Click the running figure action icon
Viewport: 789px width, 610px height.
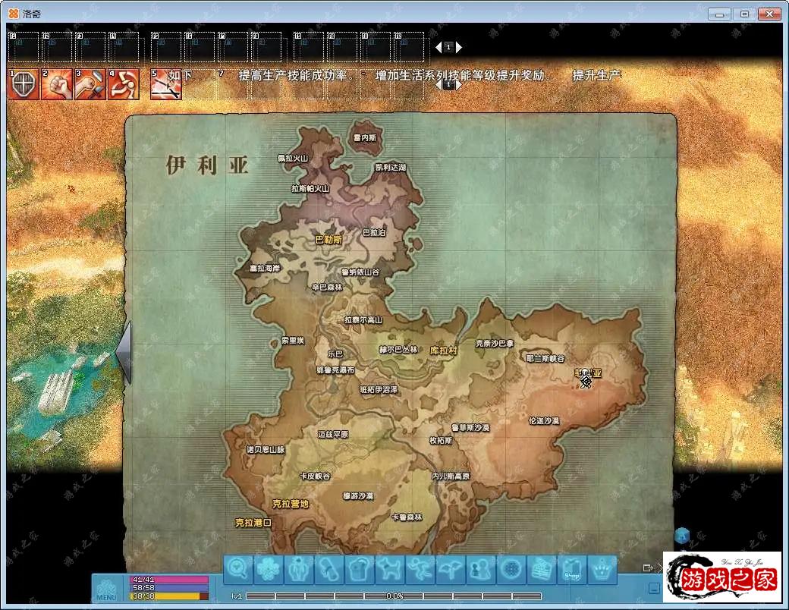point(420,569)
